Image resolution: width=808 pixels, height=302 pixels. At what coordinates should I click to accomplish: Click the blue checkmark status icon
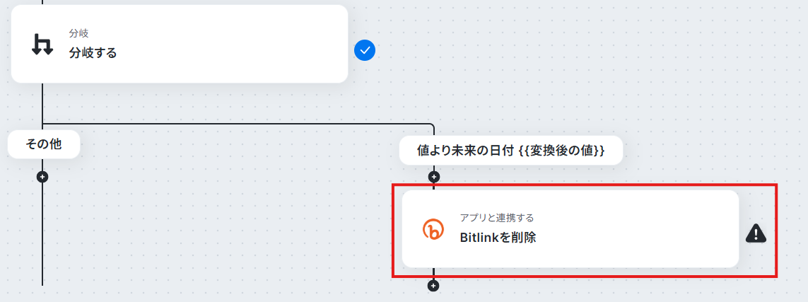365,50
